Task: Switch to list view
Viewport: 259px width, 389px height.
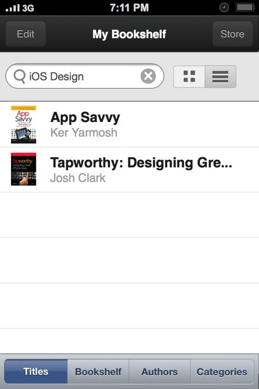Action: tap(220, 76)
